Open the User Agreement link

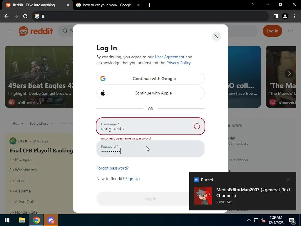(170, 57)
